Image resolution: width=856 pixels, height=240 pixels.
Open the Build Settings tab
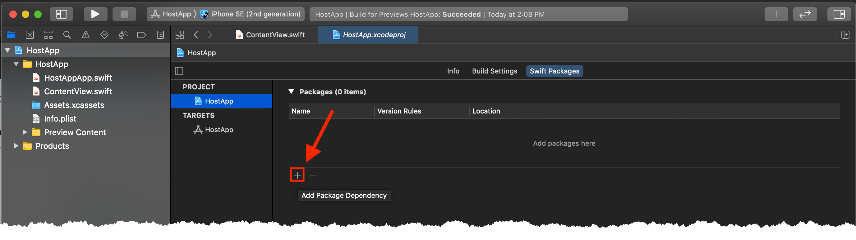pos(495,71)
